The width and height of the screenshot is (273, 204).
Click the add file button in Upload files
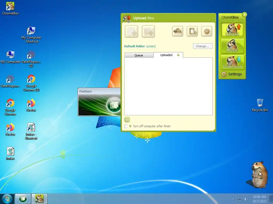coord(131,31)
